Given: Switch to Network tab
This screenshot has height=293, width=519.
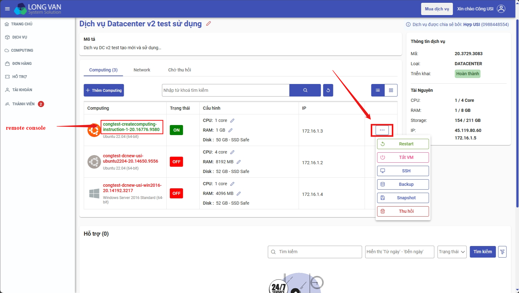Looking at the screenshot, I should 142,70.
